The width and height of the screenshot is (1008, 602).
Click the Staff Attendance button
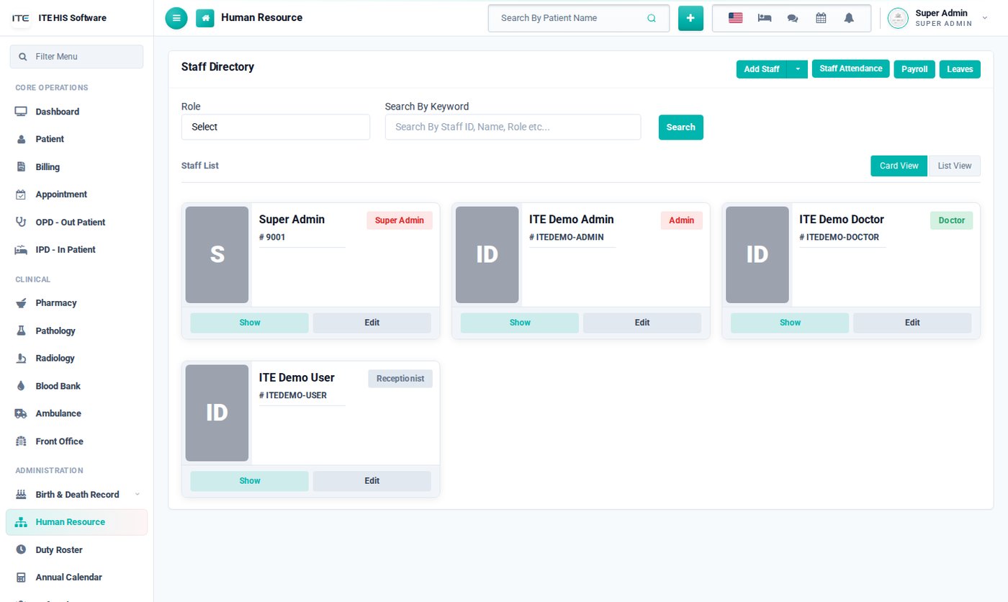(x=851, y=68)
